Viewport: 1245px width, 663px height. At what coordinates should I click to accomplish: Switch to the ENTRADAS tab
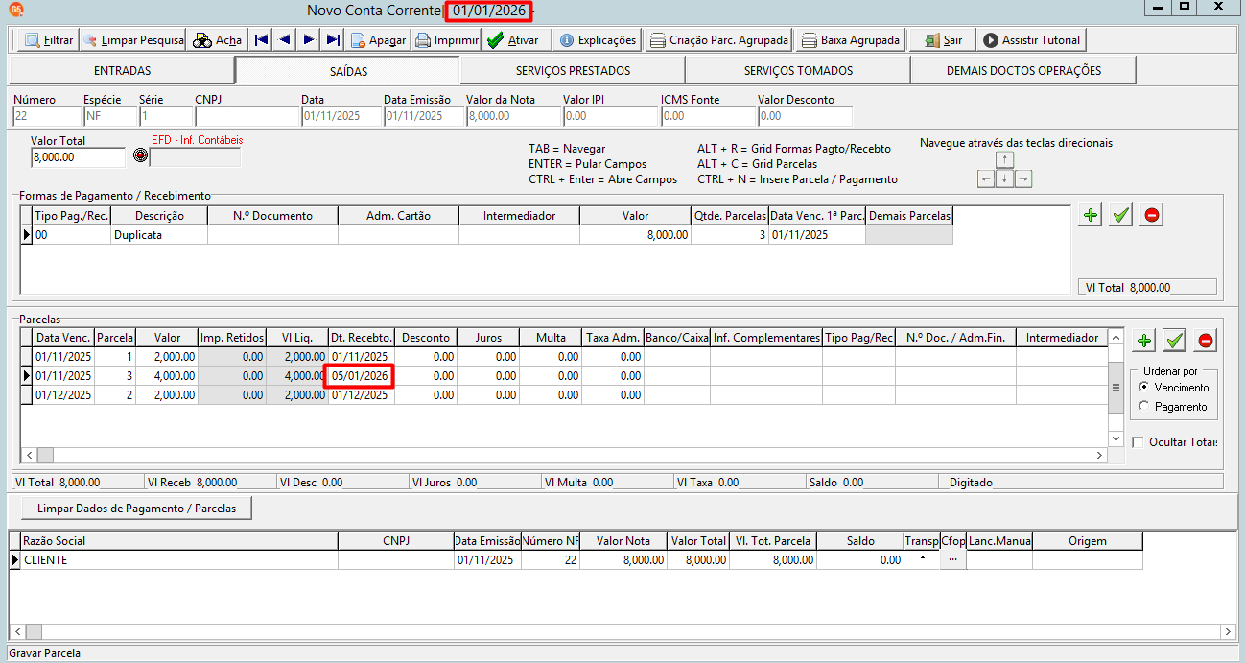click(x=122, y=70)
